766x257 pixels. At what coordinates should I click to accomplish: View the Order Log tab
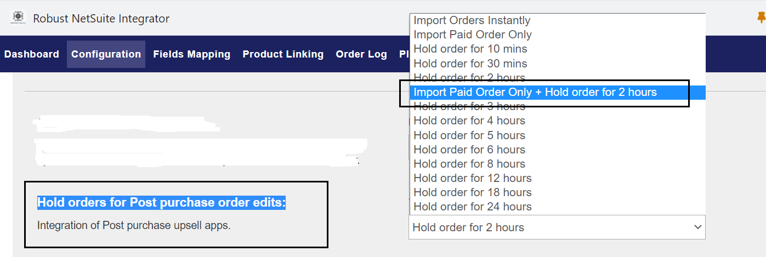361,54
